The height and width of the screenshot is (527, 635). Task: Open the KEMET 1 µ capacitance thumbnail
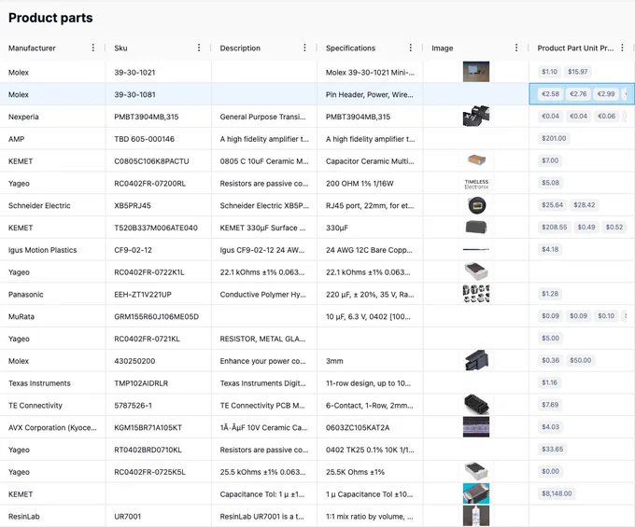pyautogui.click(x=476, y=493)
